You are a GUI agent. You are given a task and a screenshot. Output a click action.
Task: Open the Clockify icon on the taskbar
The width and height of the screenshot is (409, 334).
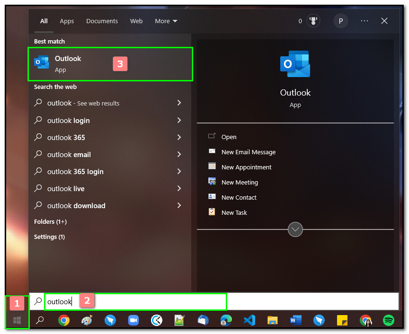point(157,320)
